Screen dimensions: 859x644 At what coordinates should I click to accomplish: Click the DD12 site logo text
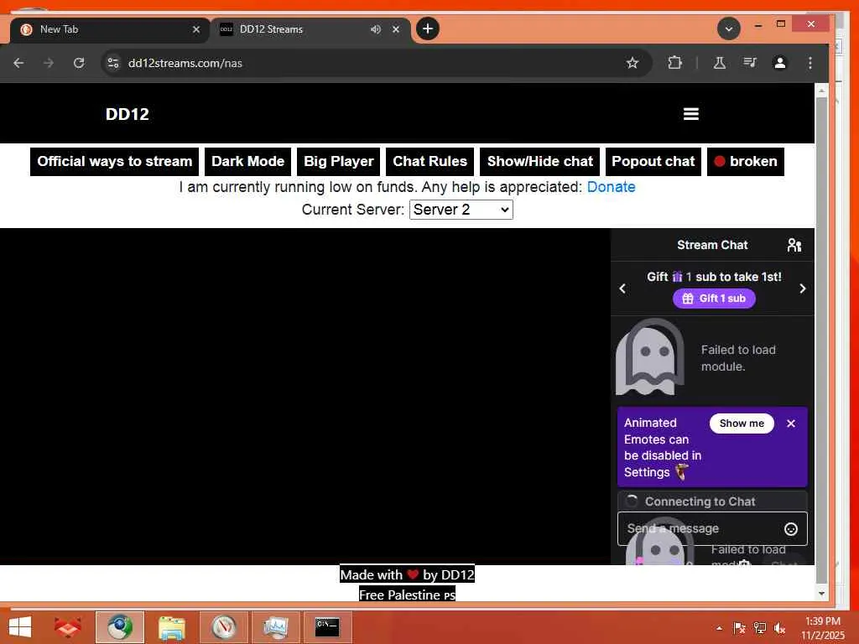(128, 114)
